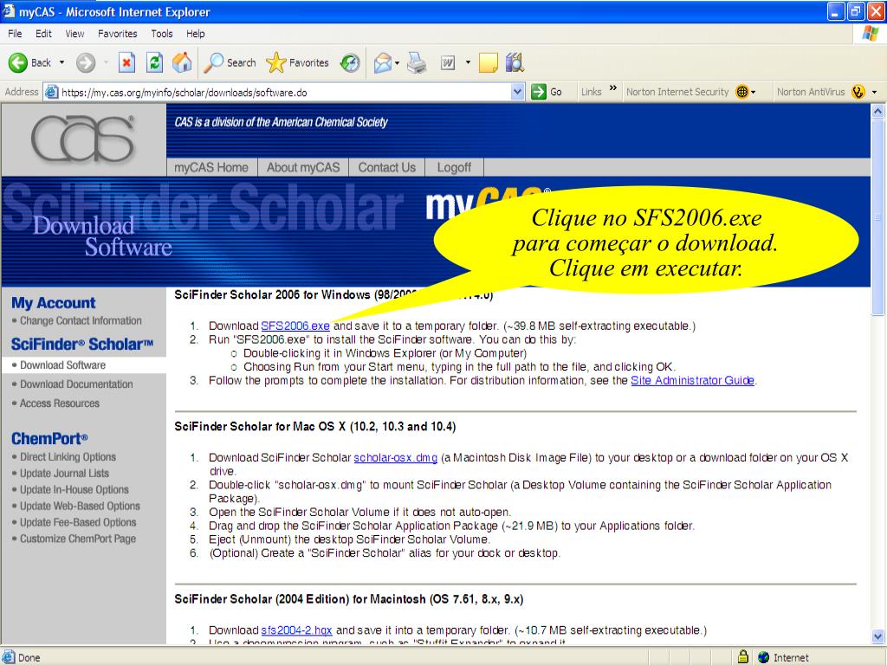
Task: Open the Favorites menu
Action: click(117, 34)
